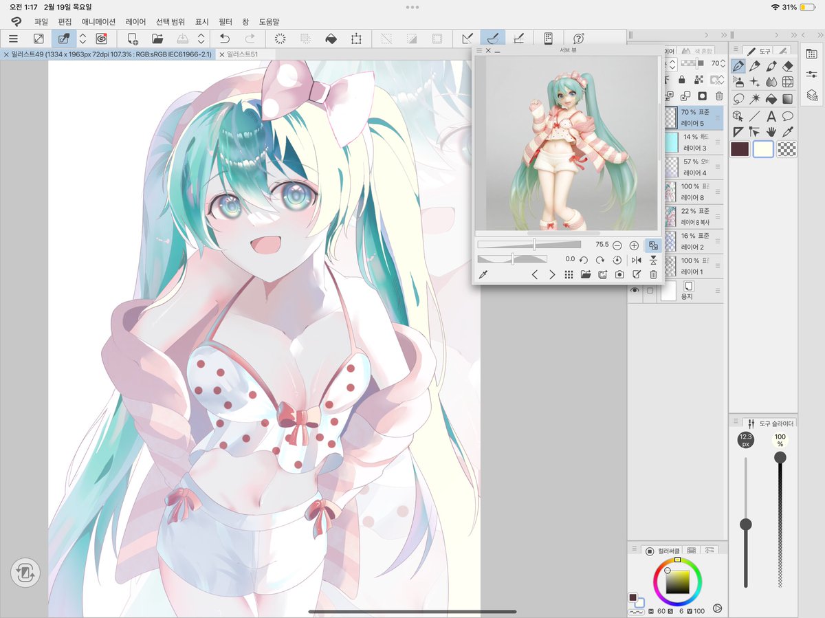Click sub view zoom in plus button
The height and width of the screenshot is (618, 825).
(634, 245)
